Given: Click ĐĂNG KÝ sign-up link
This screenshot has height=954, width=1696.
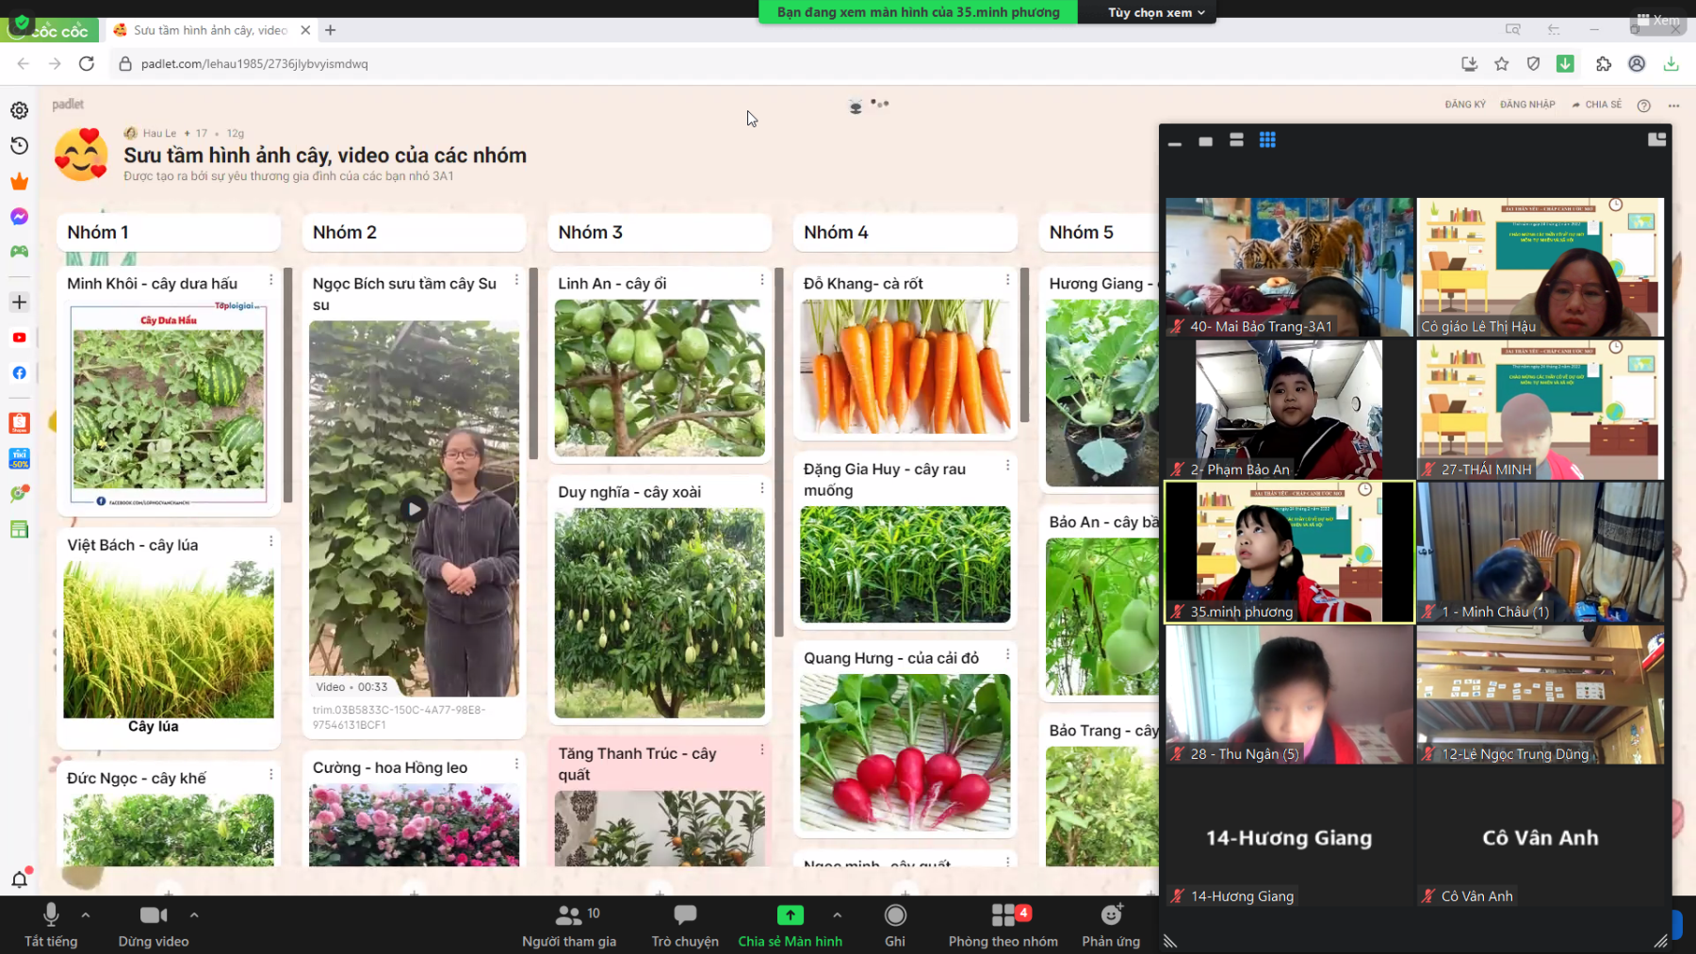Looking at the screenshot, I should [x=1465, y=105].
